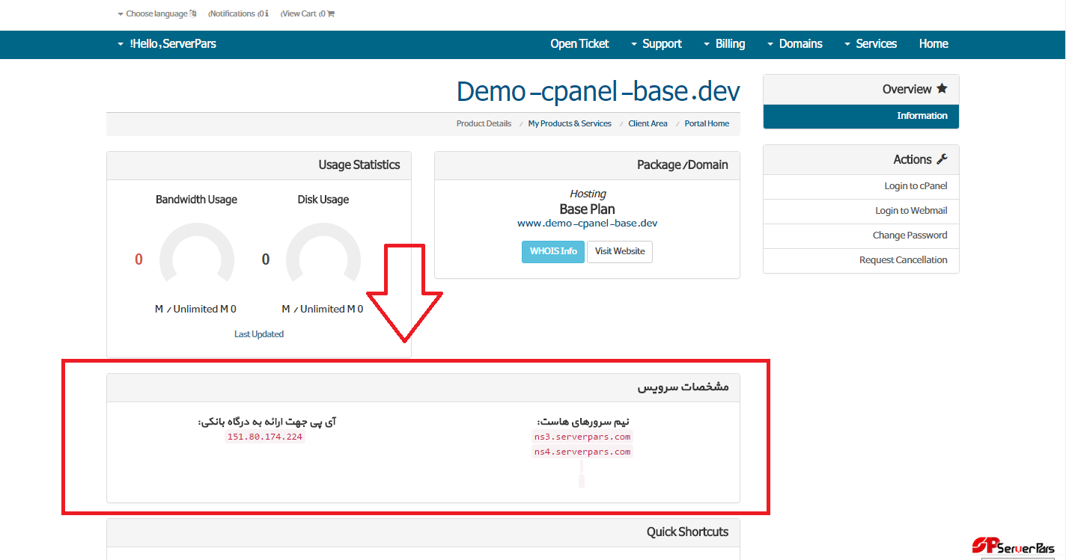Screen dimensions: 1066x560
Task: Open Ticket menu item
Action: pos(579,44)
